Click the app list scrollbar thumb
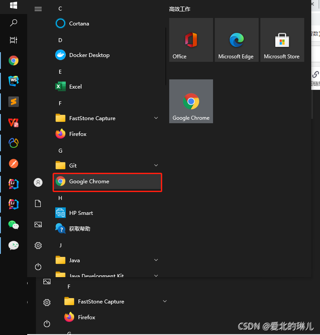The image size is (320, 335). point(166,57)
